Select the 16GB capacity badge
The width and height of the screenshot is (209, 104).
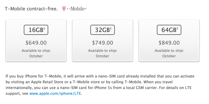[36, 30]
